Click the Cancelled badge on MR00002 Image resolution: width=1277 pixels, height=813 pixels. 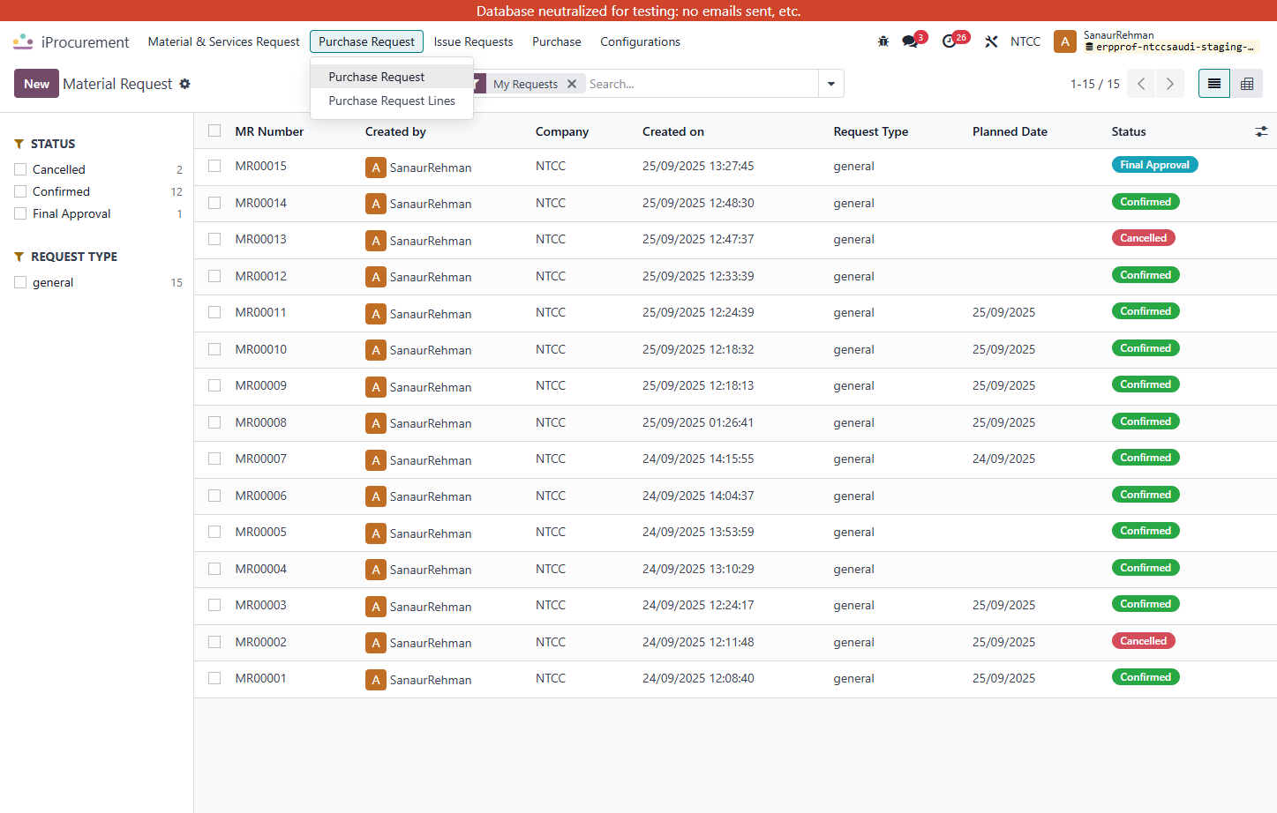coord(1143,641)
